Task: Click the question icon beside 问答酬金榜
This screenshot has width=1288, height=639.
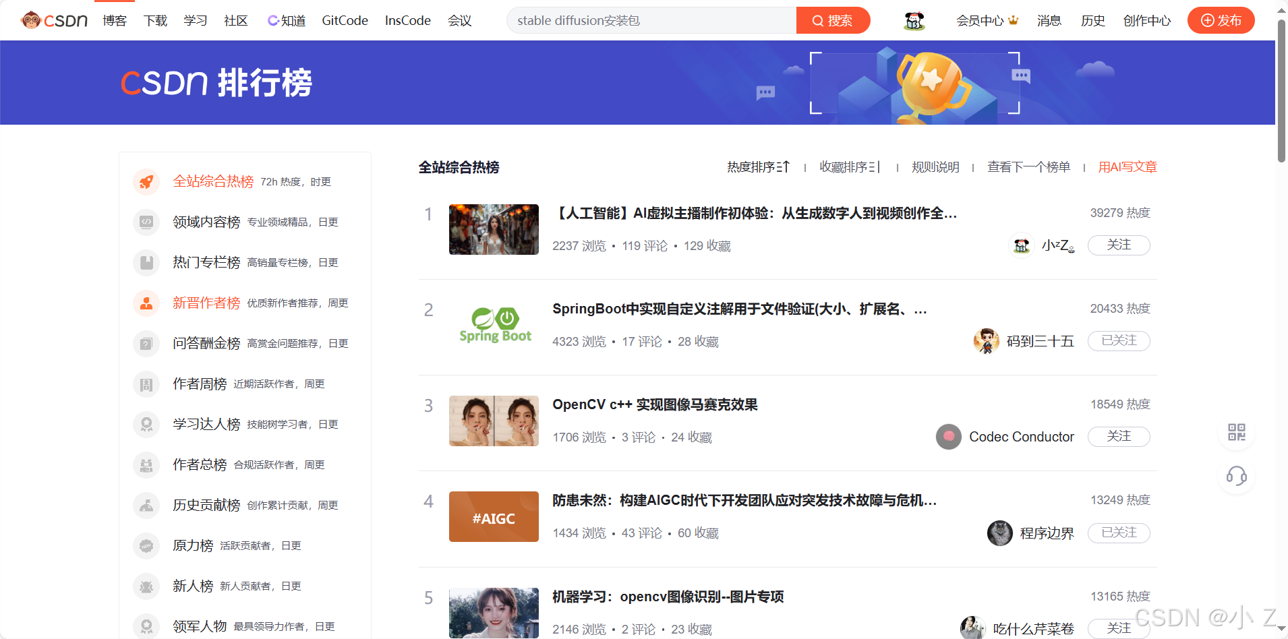Action: coord(146,343)
